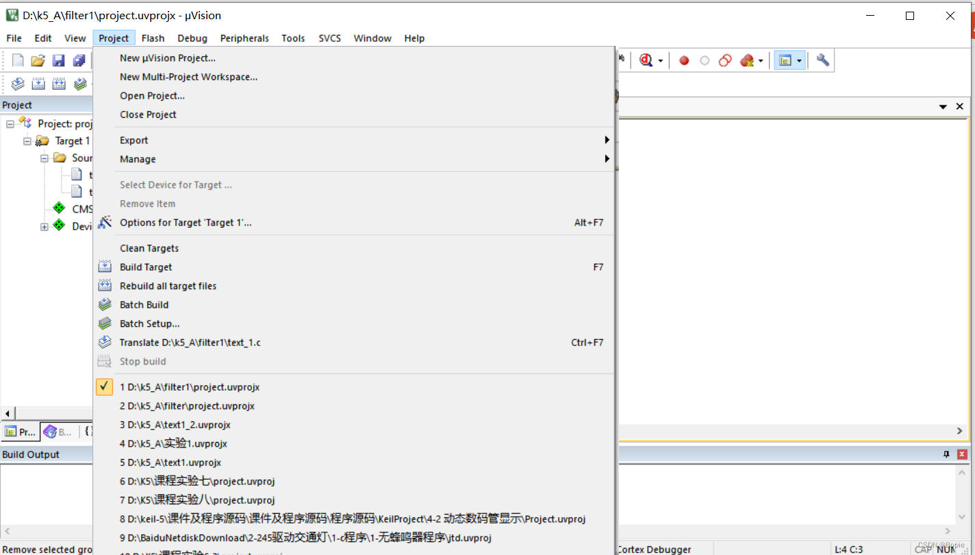Screen dimensions: 975x555
Task: Choose New µVision Project... menu entry
Action: 168,58
